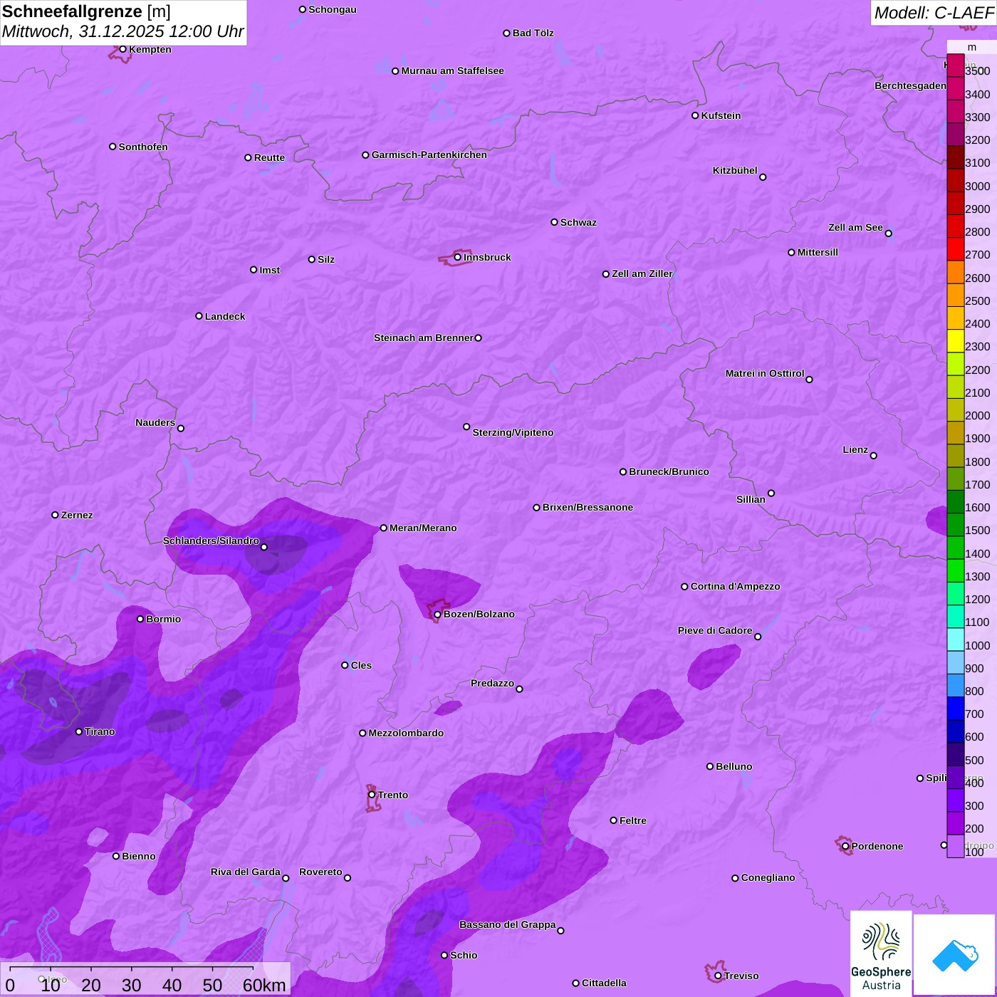Click the 'Cortina d'Ampezzo' label
This screenshot has width=997, height=997.
pos(736,586)
